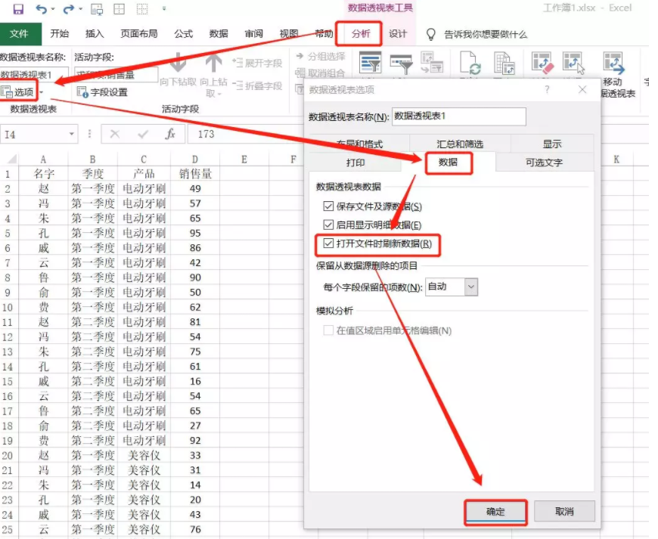Screen dimensions: 658x539
Task: Open the Redo history dropdown arrow
Action: (x=81, y=9)
